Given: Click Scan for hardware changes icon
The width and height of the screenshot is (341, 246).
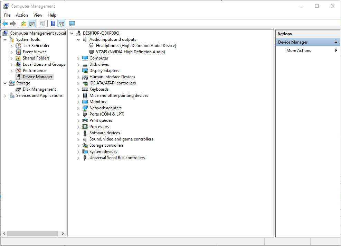Looking at the screenshot, I should tap(72, 24).
